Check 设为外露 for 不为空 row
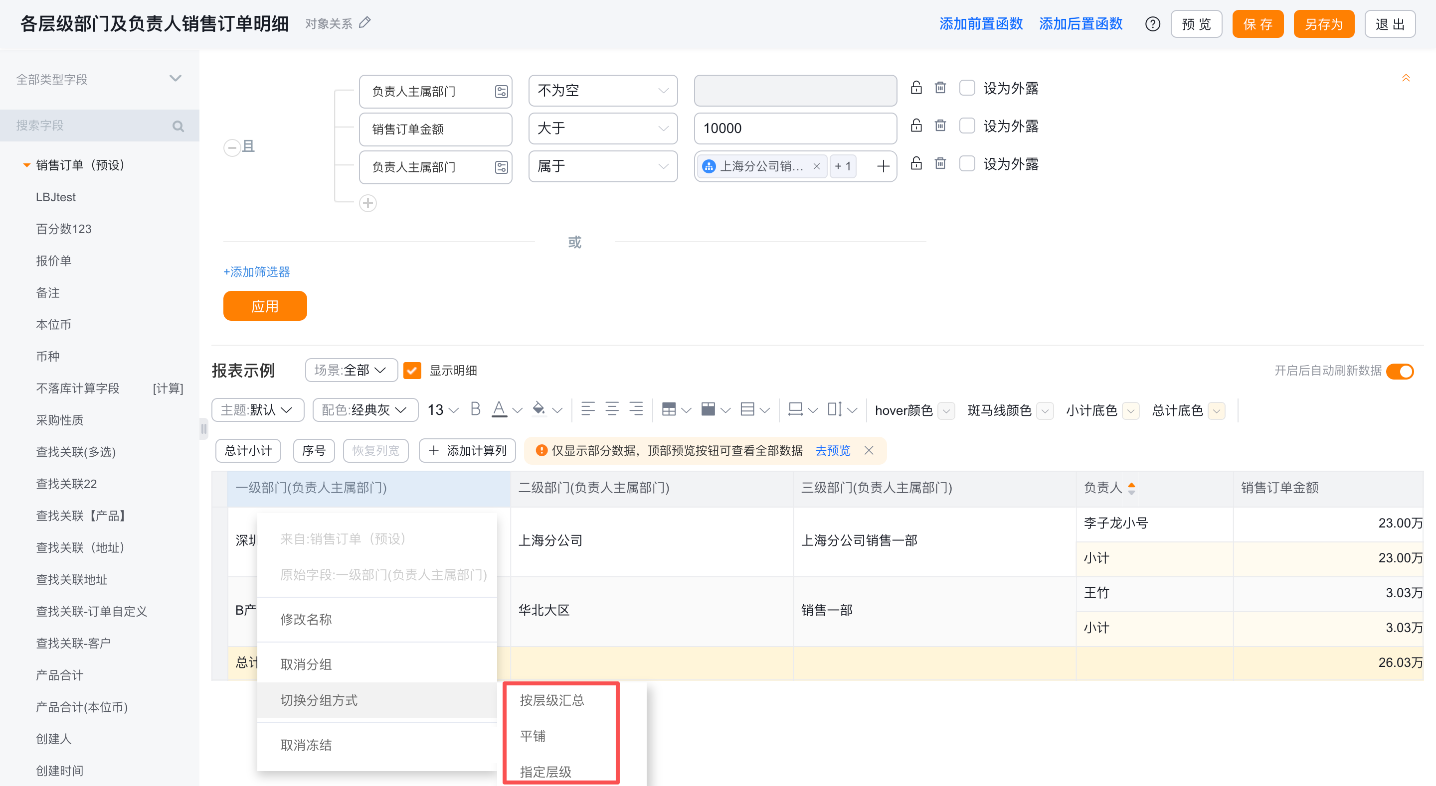 967,88
